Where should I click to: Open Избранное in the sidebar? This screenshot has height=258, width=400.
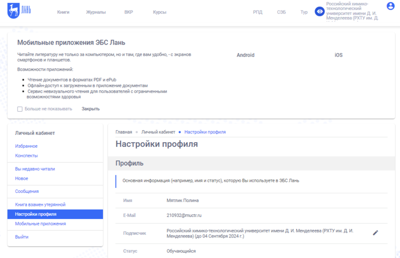coord(26,146)
